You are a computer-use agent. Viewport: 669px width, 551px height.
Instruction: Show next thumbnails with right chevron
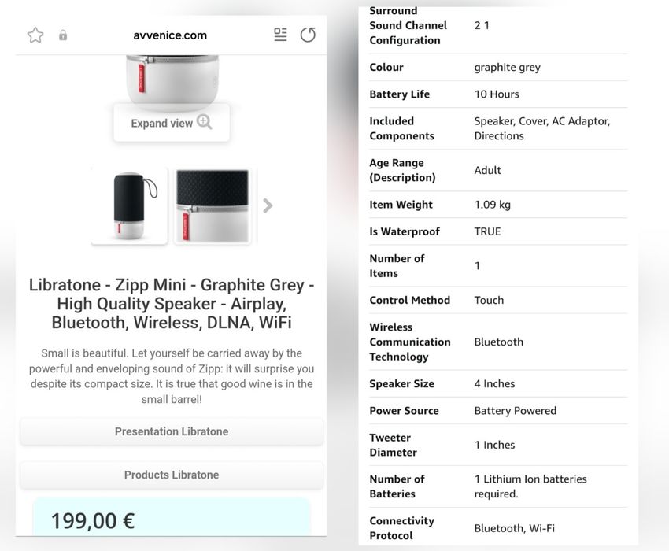point(268,205)
